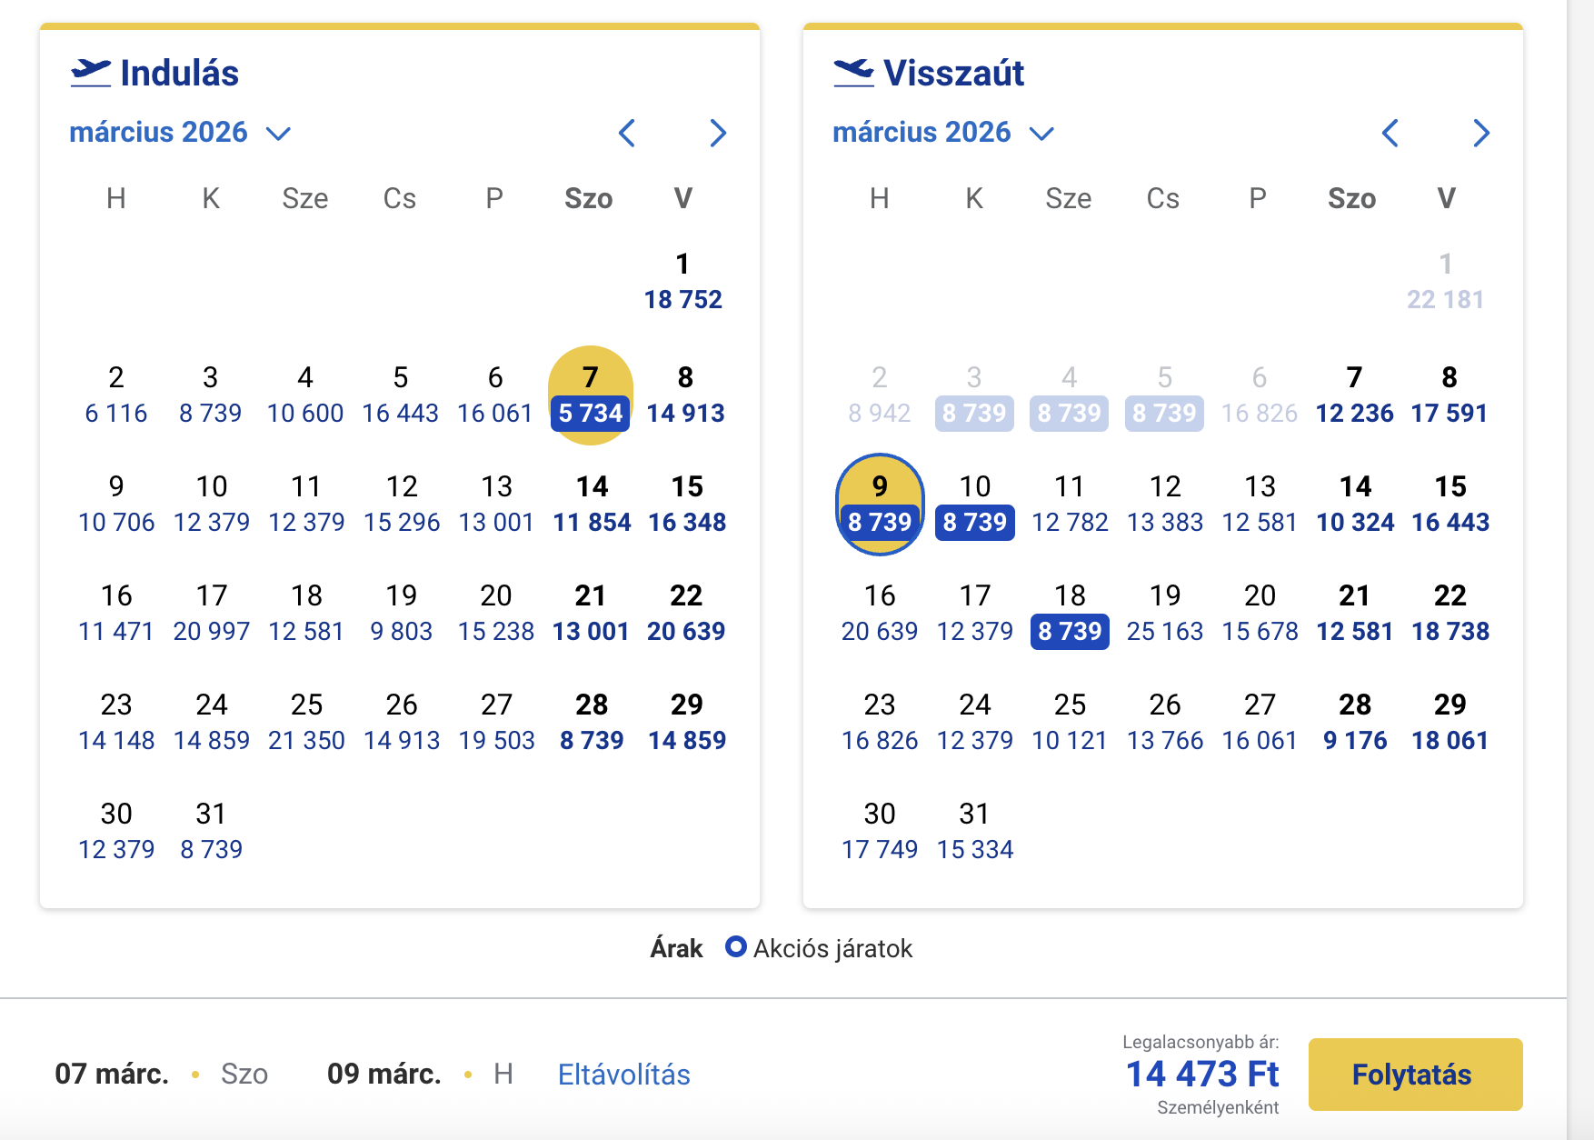Toggle the Akciós járatok radio button
The image size is (1594, 1140).
point(735,947)
